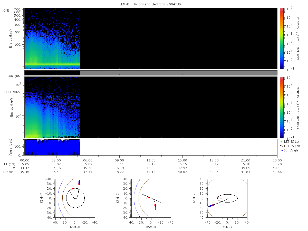Click the Dipole L row label

coord(9,172)
